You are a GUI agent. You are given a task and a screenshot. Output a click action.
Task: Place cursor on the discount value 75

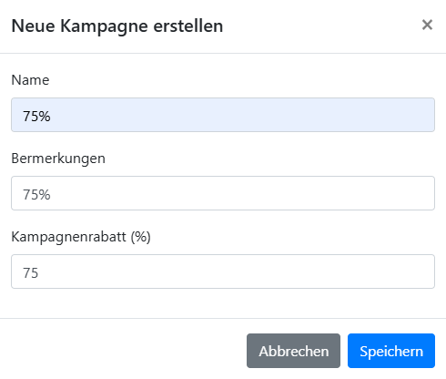pyautogui.click(x=30, y=272)
